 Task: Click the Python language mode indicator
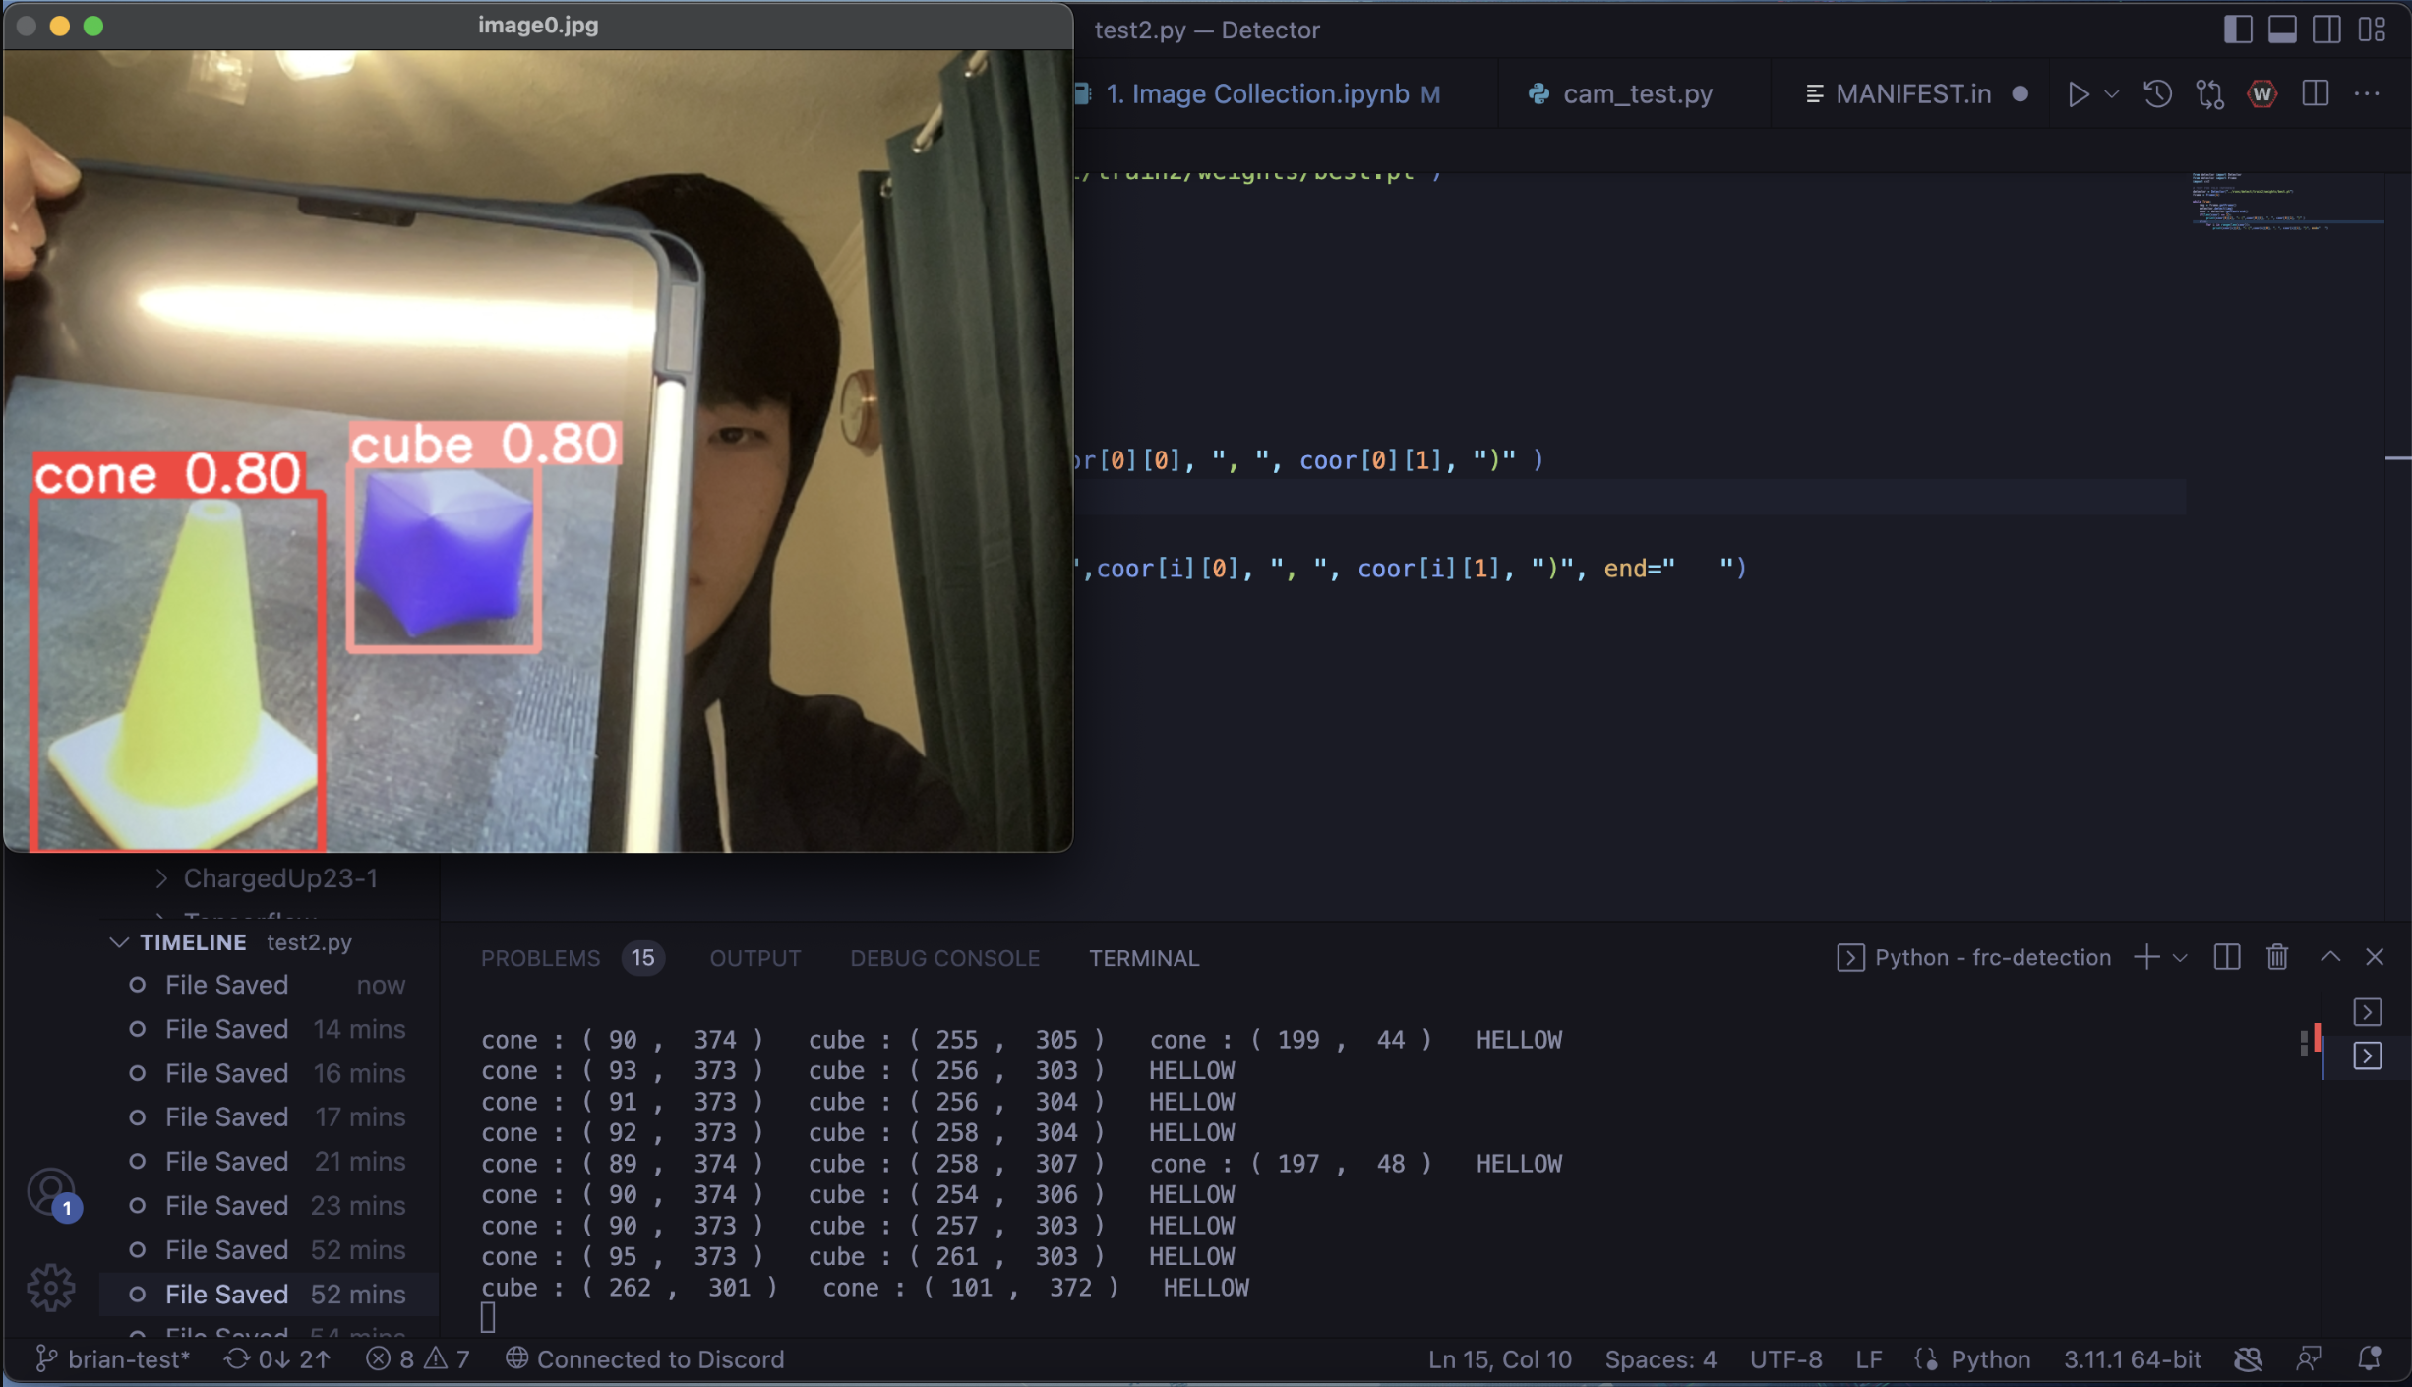click(1989, 1358)
